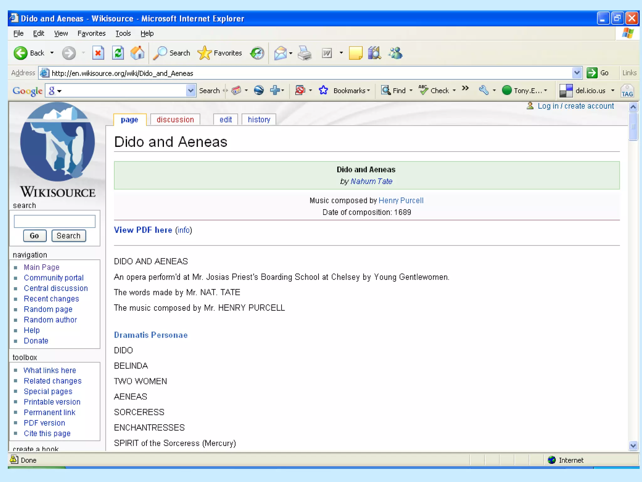
Task: Click the red Stop loading icon
Action: [98, 53]
